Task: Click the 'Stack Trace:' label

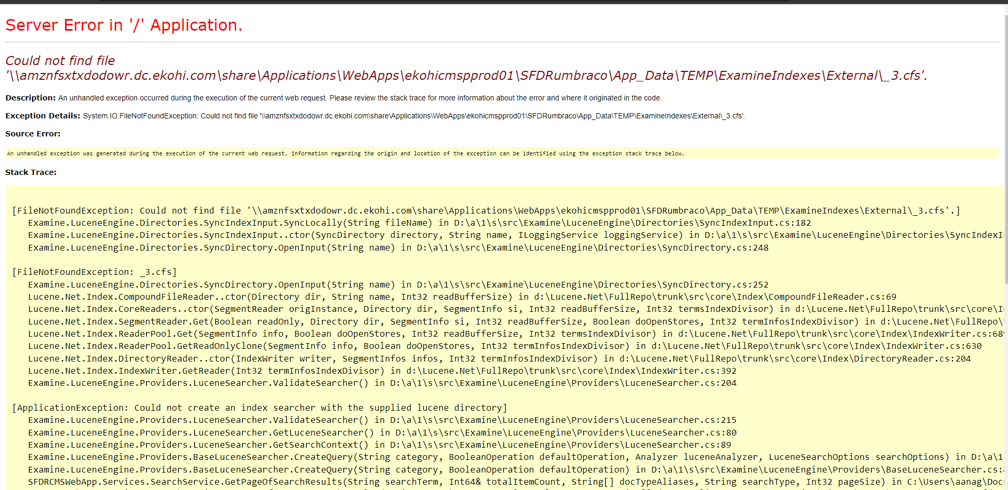Action: coord(31,172)
